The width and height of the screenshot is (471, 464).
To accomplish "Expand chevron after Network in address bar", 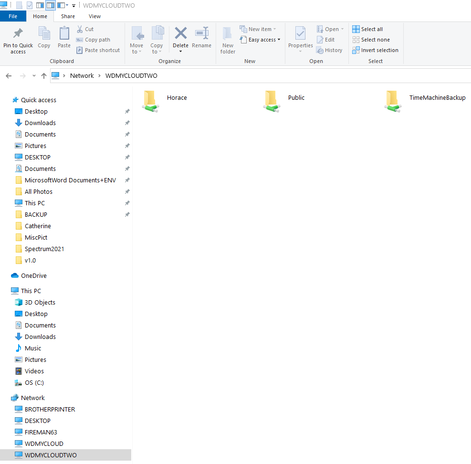I will 99,76.
